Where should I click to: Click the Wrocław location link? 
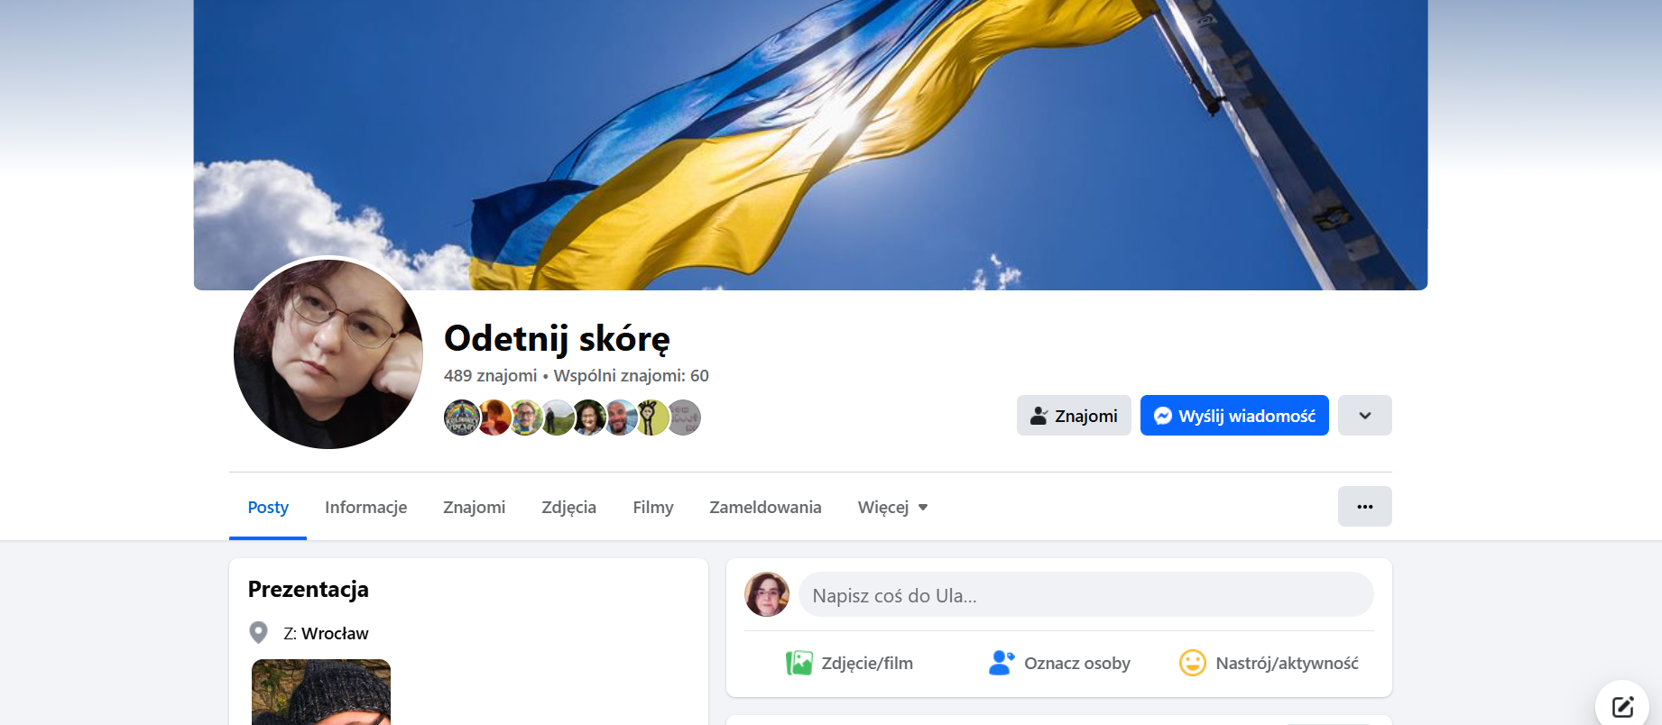point(335,633)
